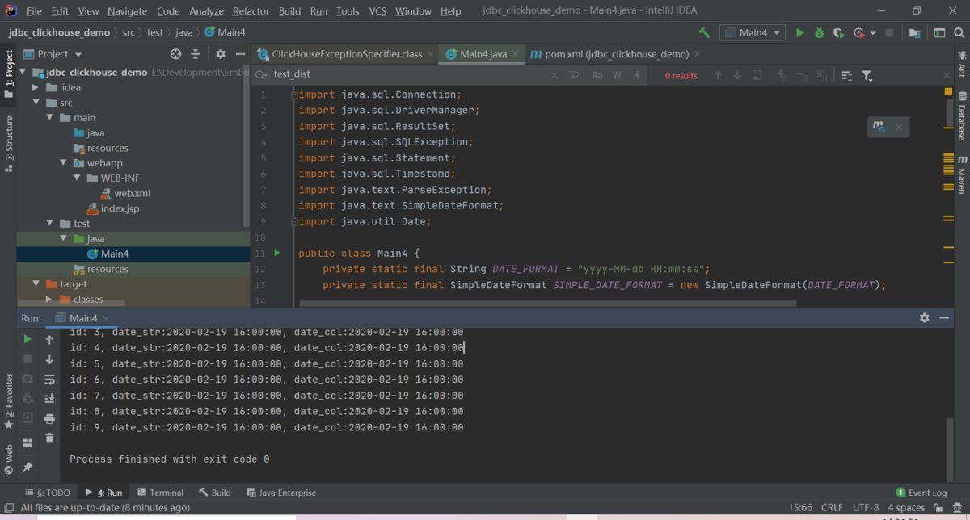Pin the Run tab with the pin icon

point(27,468)
